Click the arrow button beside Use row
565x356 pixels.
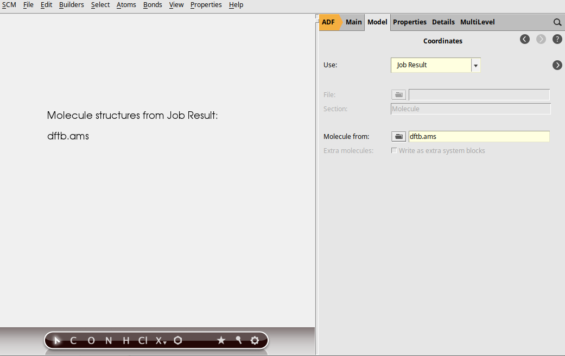tap(557, 65)
